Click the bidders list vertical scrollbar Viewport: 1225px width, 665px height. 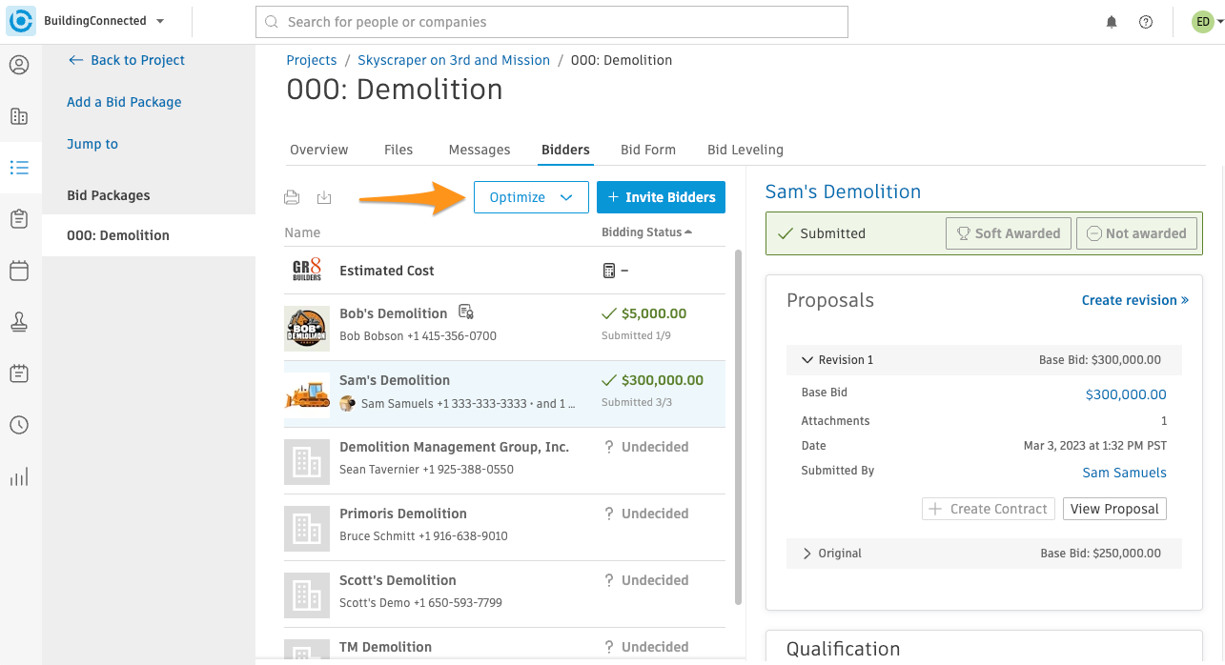tap(737, 427)
